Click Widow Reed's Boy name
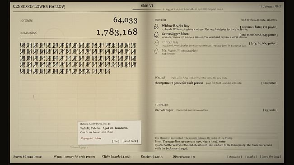Viewport: 294px width, 165px height. (176, 26)
